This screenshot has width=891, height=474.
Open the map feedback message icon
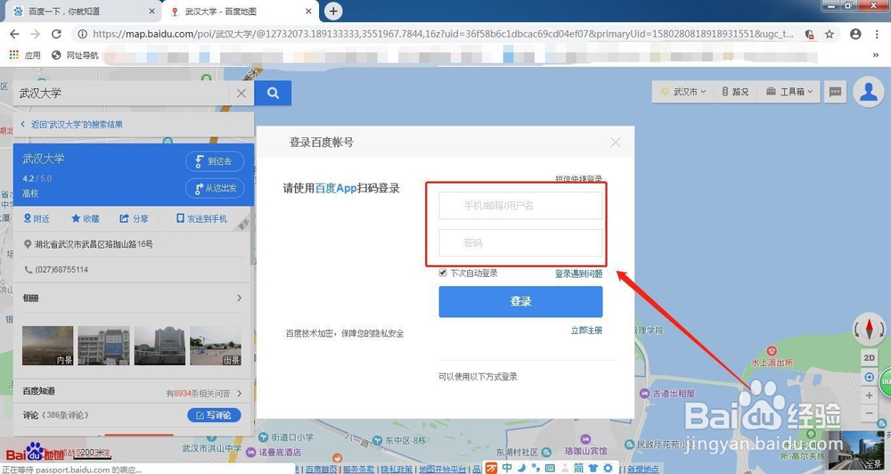pos(835,92)
